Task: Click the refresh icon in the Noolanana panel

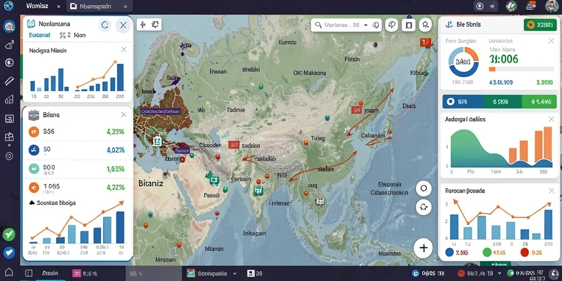Action: [105, 25]
